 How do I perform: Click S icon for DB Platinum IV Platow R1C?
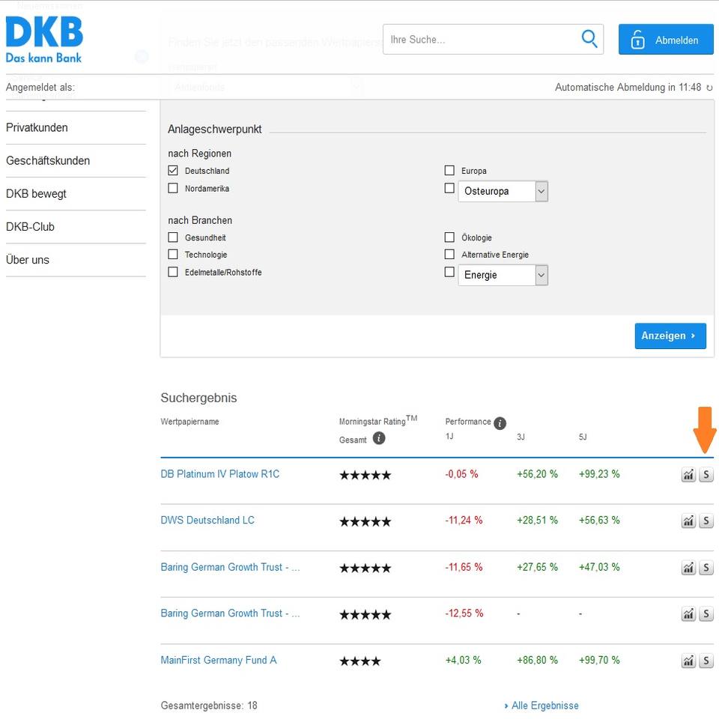tap(706, 475)
